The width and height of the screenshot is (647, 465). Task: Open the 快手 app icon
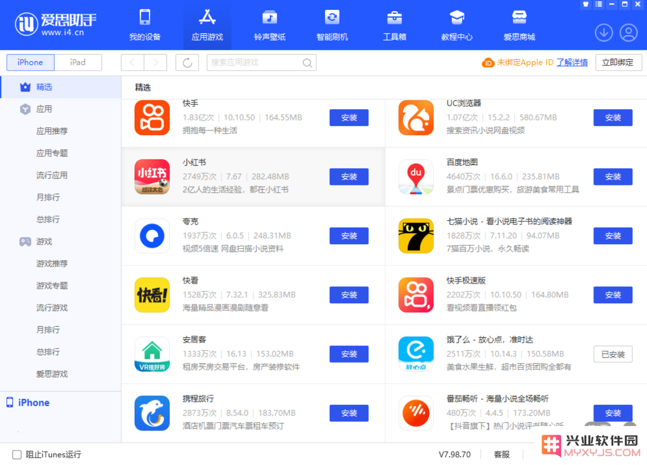point(152,117)
